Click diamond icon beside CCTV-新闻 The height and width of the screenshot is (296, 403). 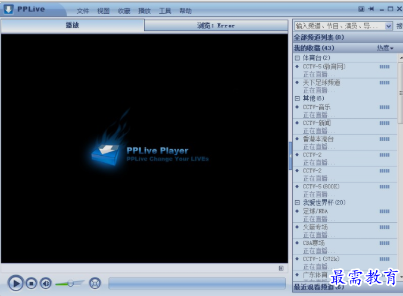297,123
